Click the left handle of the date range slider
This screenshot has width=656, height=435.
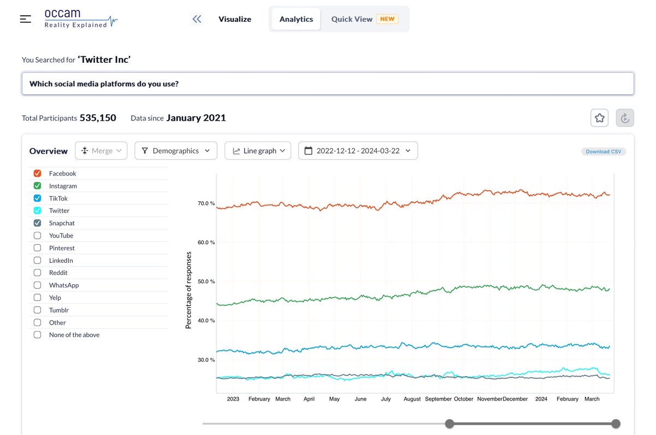(449, 424)
